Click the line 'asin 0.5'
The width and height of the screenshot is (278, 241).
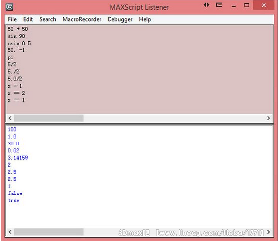point(19,43)
